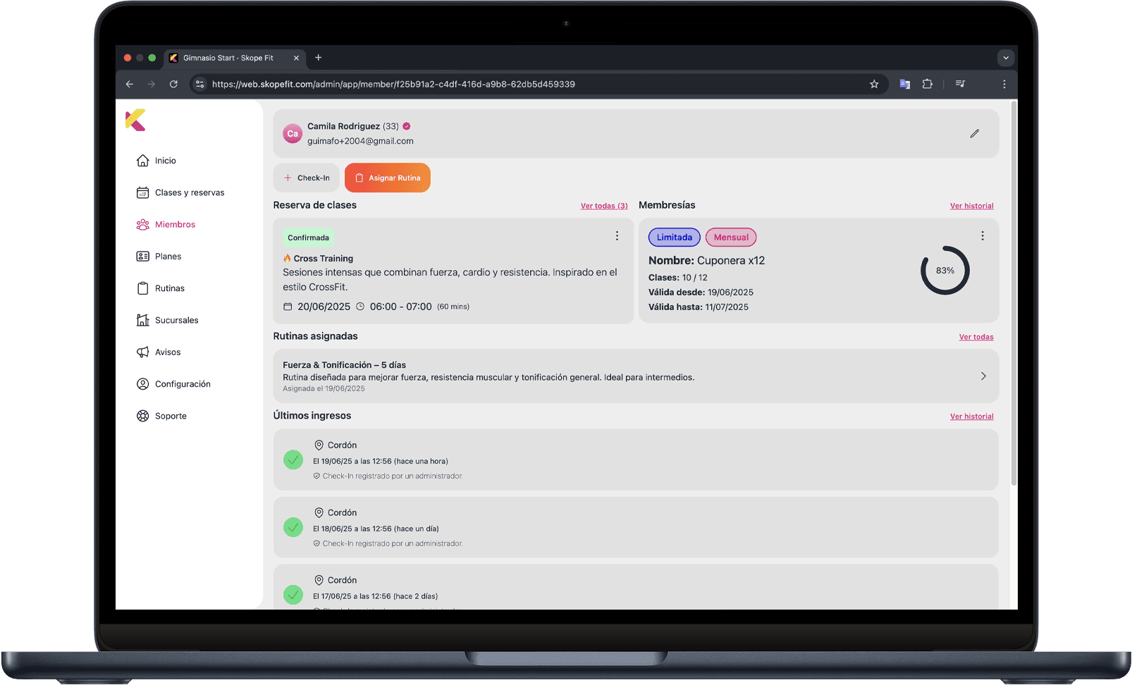
Task: Edit Camila Rodriguez's profile with the pencil icon
Action: (x=975, y=133)
